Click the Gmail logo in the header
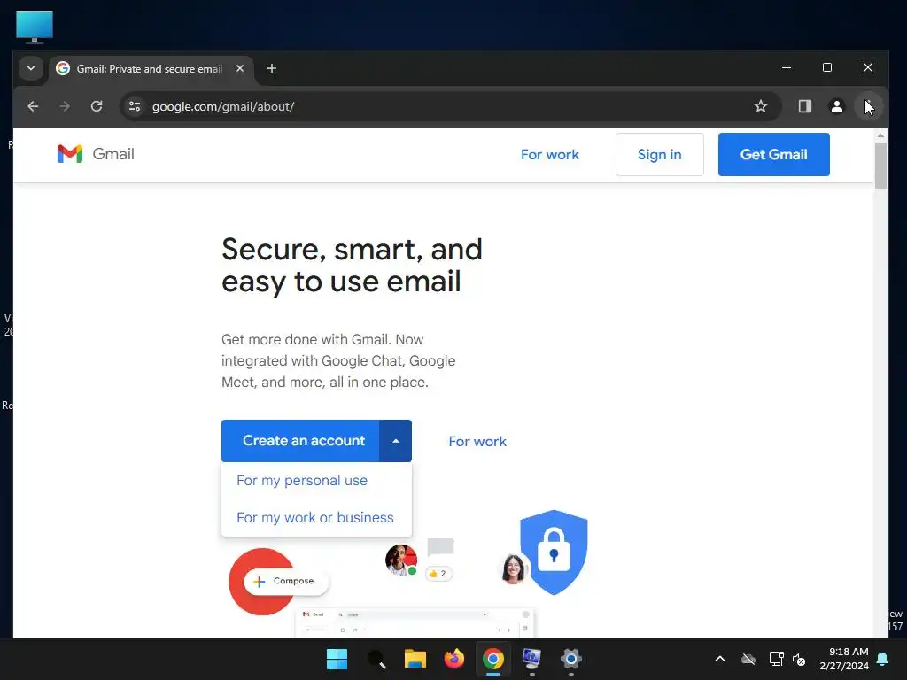The image size is (907, 680). coord(96,154)
